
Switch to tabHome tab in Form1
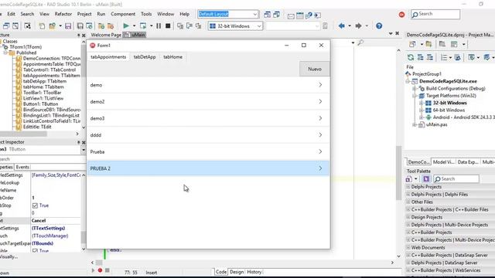coord(172,57)
